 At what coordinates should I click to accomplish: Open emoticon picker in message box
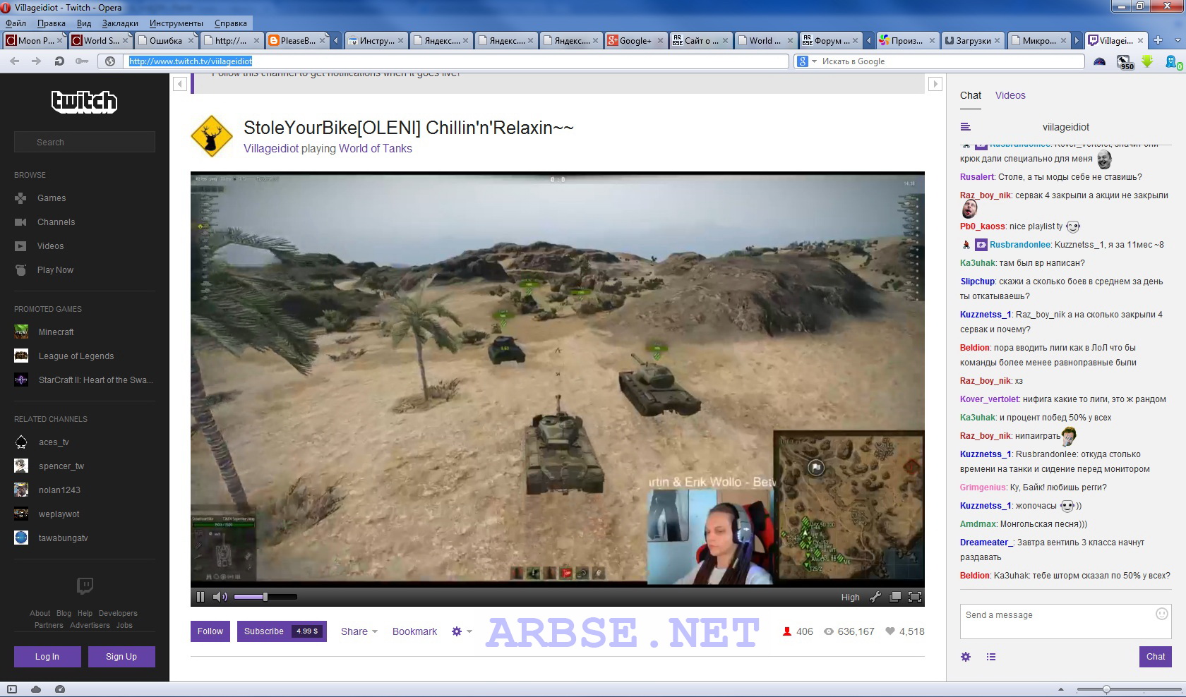coord(1161,614)
